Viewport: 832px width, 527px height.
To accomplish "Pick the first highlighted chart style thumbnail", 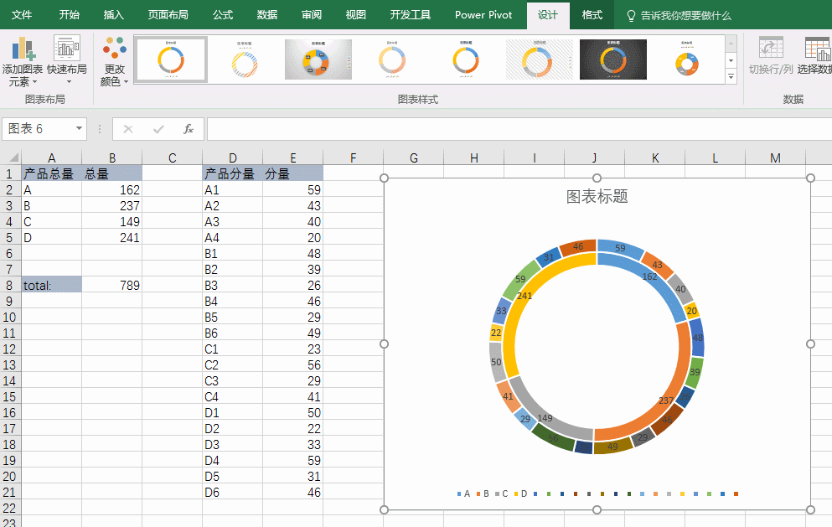I will [171, 59].
